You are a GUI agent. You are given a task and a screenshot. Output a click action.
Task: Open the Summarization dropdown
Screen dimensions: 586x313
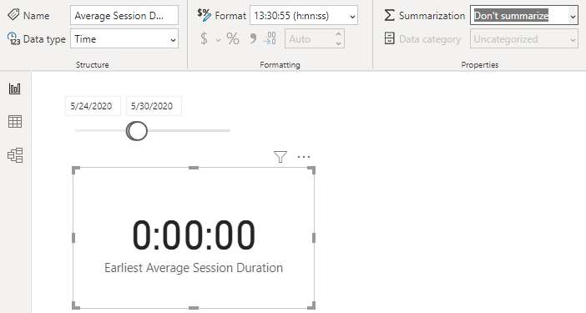[x=524, y=15]
